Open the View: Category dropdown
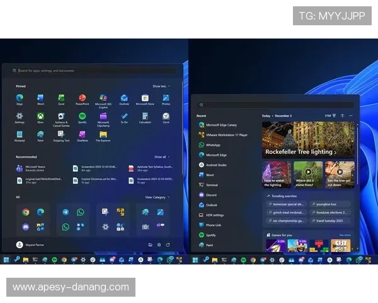The width and height of the screenshot is (378, 303). (156, 197)
